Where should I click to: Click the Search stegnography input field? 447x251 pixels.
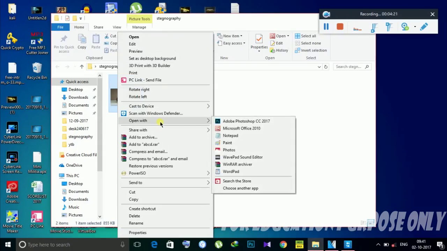click(x=349, y=67)
